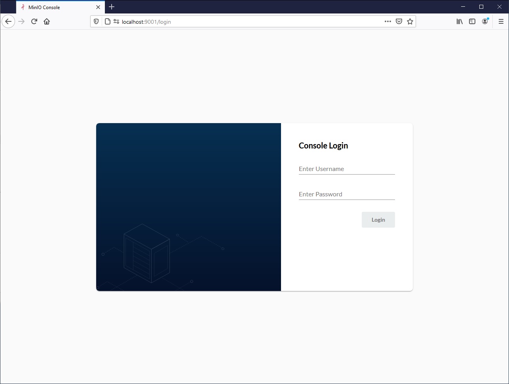Show site information page icon

pos(107,21)
